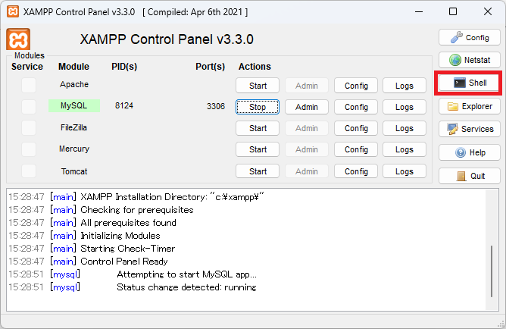Click the green MySQL module label
506x329 pixels.
74,105
